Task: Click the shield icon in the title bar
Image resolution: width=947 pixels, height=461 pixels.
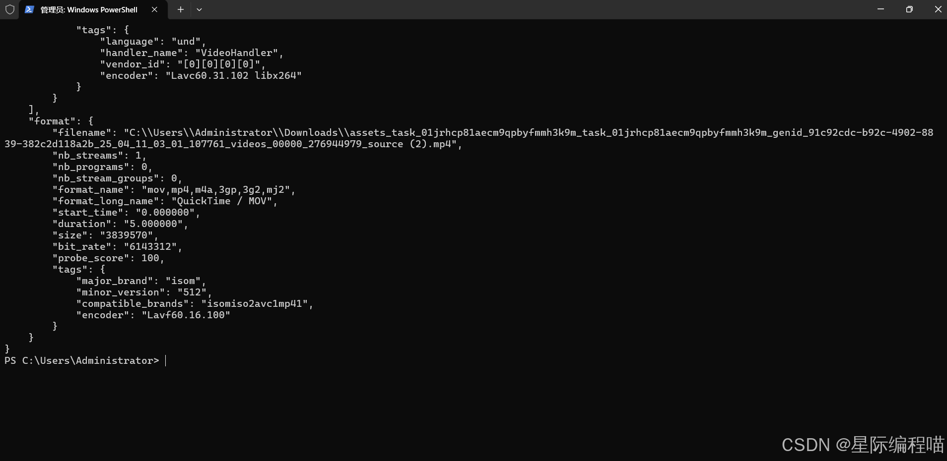Action: 9,9
